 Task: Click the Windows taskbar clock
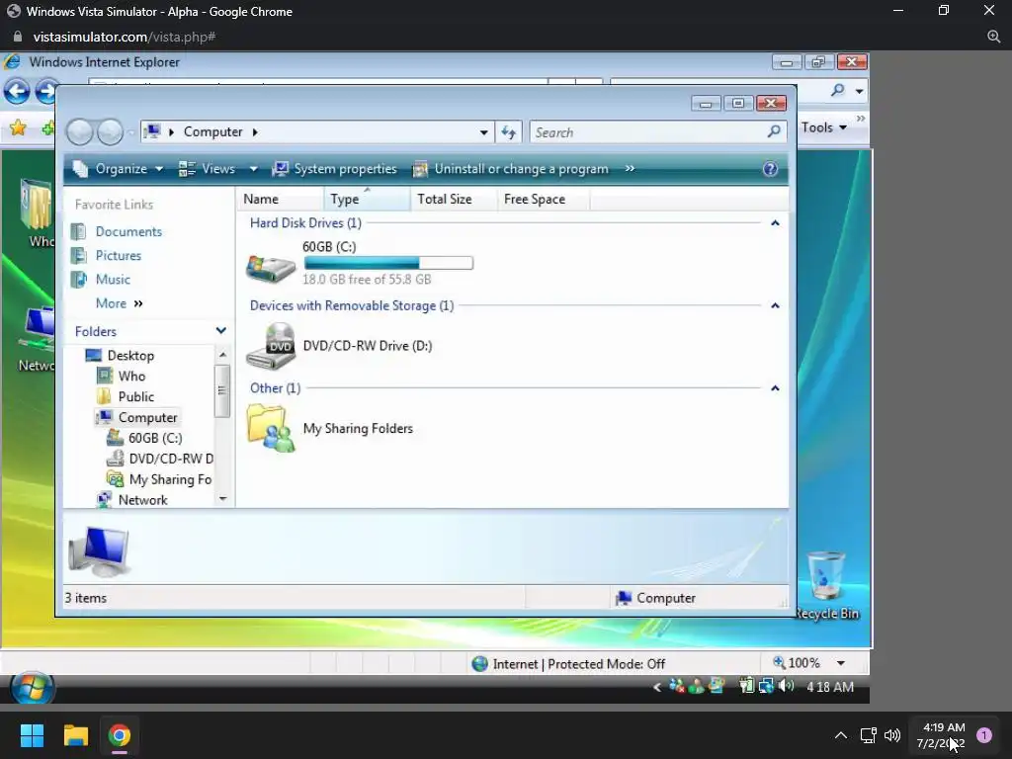[942, 735]
